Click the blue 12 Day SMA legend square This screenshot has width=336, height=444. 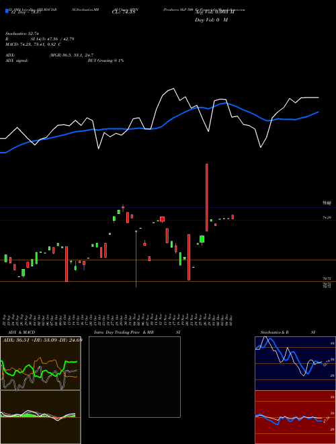[x=7, y=11]
